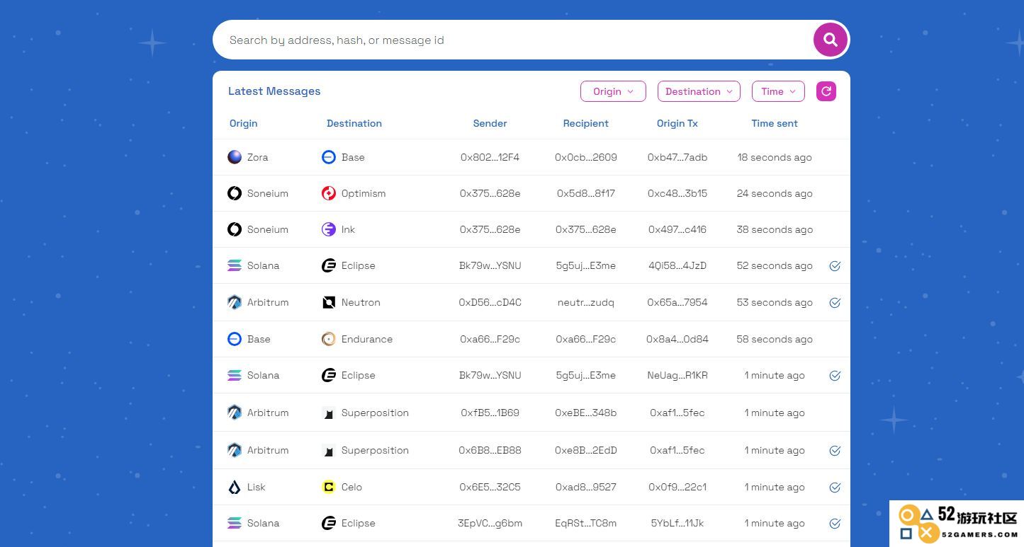Image resolution: width=1024 pixels, height=547 pixels.
Task: Click recipient EqRSt...TC8m
Action: 585,523
